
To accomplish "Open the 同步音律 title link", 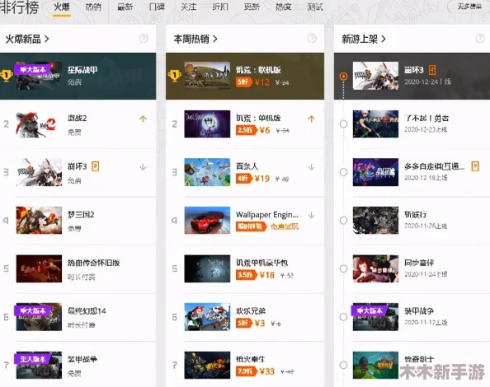I will point(419,263).
